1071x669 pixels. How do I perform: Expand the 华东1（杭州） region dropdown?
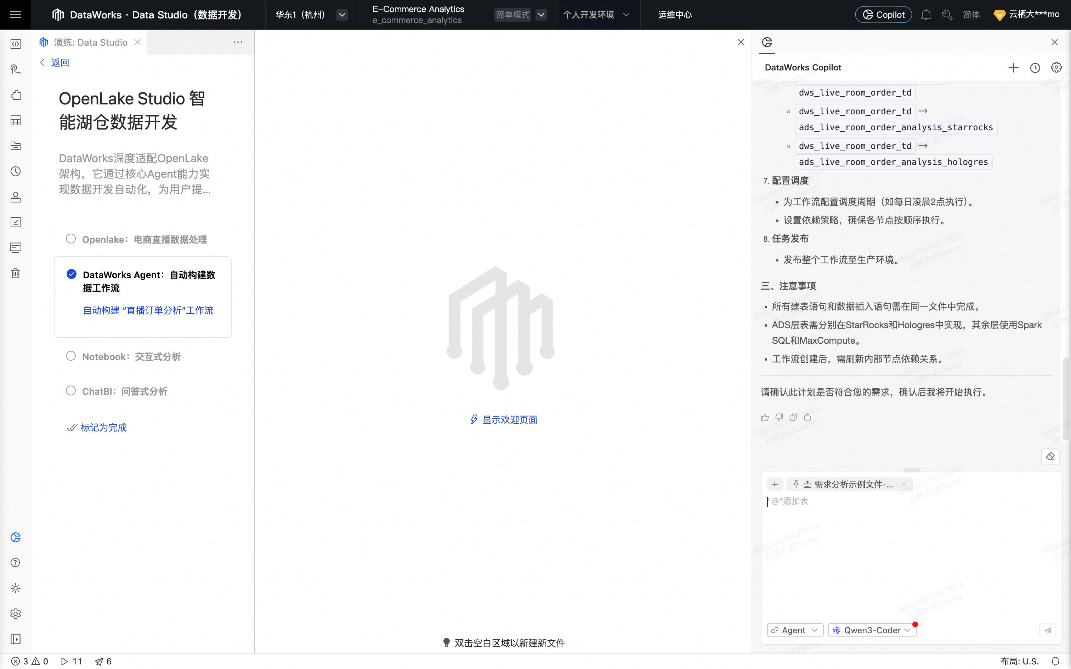click(342, 15)
